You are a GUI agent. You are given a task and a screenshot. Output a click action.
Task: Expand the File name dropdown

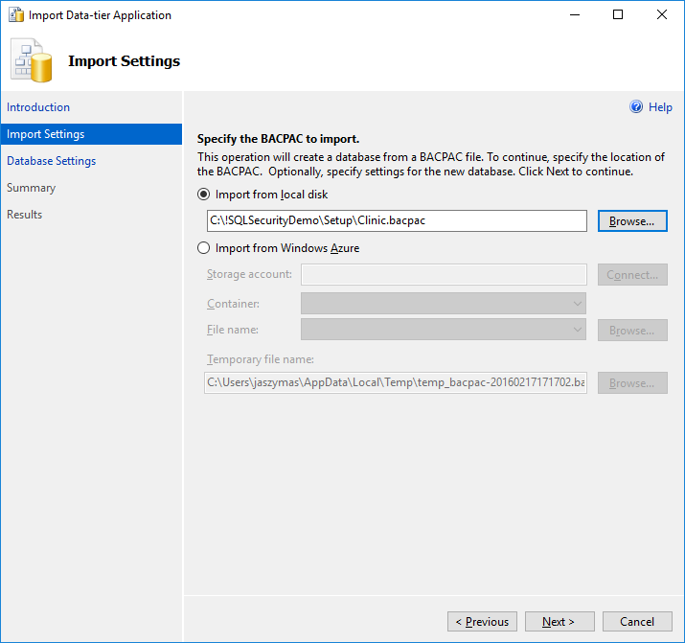pyautogui.click(x=444, y=330)
